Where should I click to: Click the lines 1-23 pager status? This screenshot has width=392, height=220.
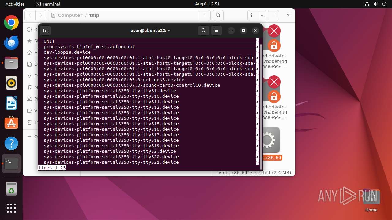tap(52, 168)
